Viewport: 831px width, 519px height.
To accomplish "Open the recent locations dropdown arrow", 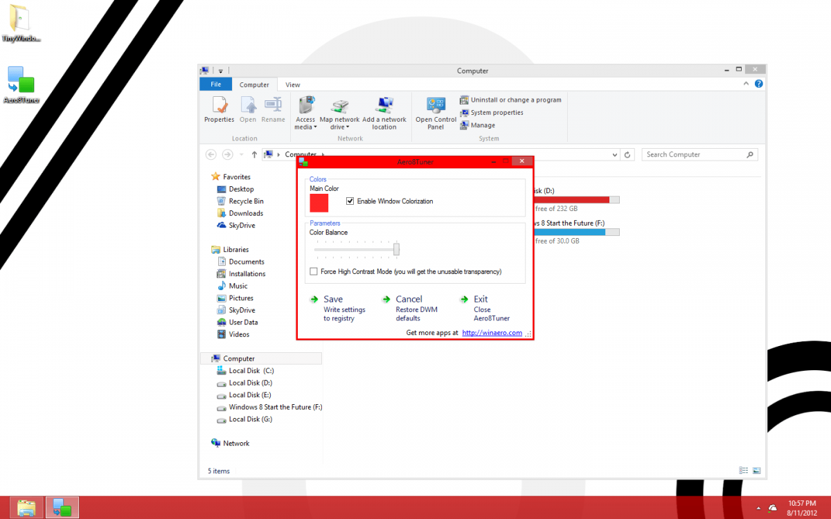I will (241, 155).
